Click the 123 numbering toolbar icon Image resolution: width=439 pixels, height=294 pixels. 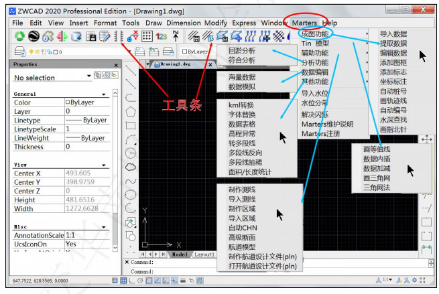(162, 36)
